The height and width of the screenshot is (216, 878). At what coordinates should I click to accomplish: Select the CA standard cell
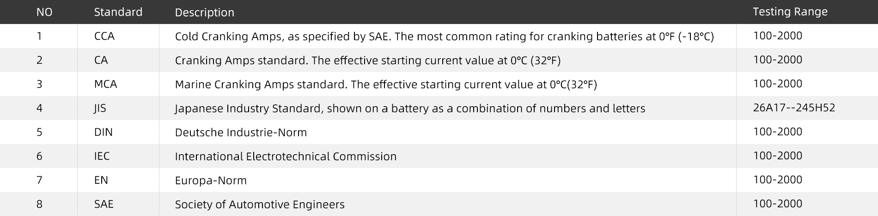(101, 60)
